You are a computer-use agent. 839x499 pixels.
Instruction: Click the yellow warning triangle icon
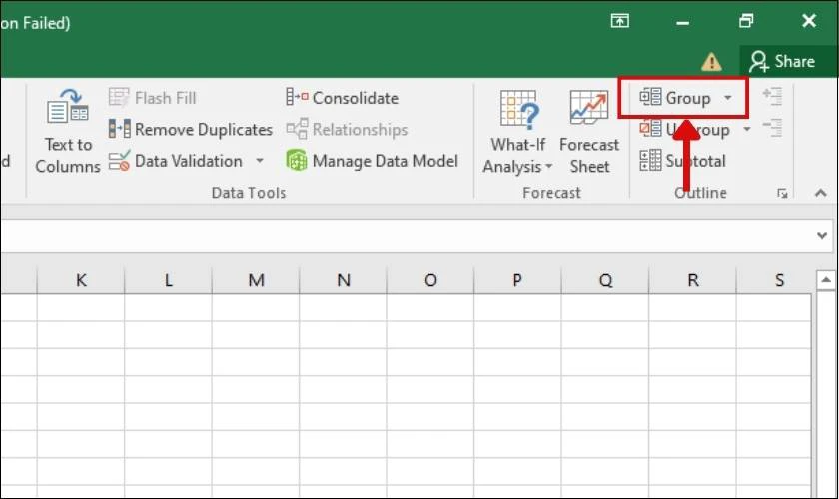(711, 62)
